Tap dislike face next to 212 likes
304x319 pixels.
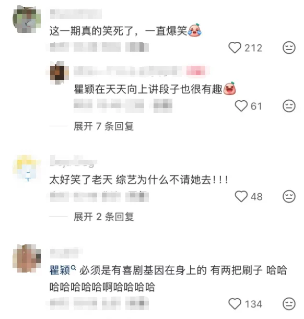(289, 48)
